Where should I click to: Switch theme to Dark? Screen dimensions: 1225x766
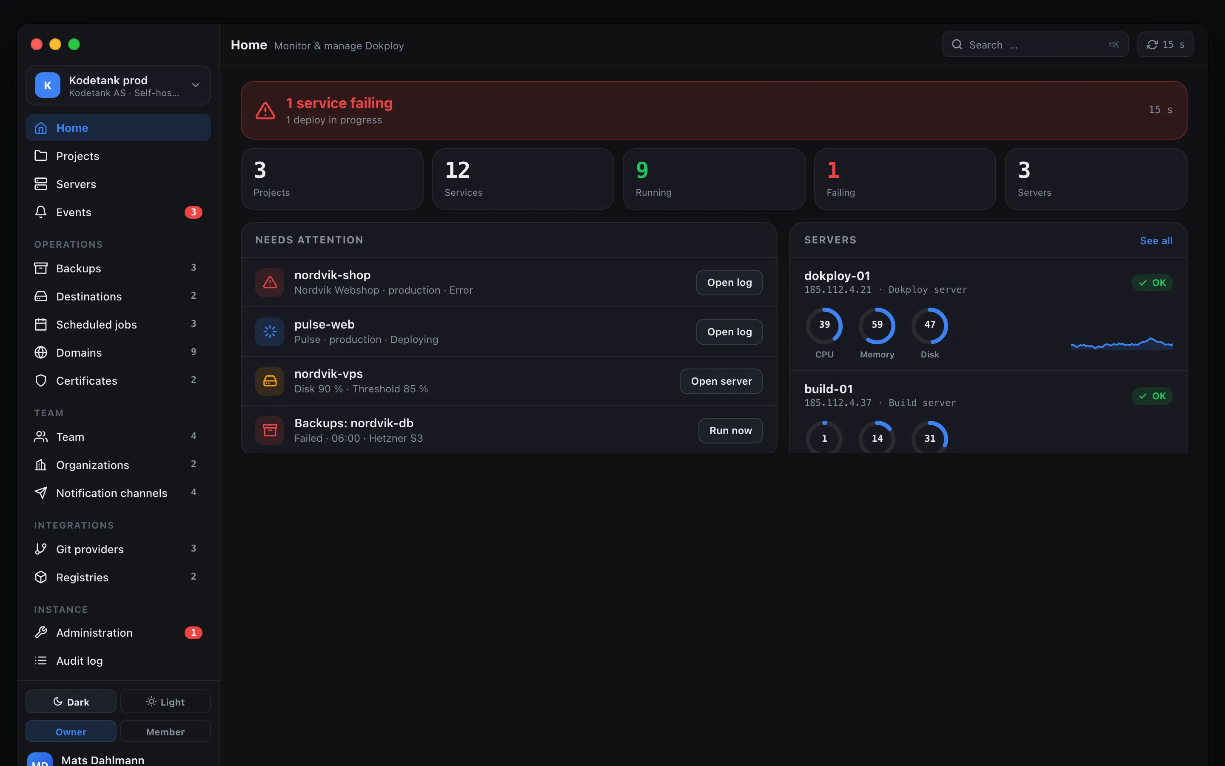pos(71,702)
